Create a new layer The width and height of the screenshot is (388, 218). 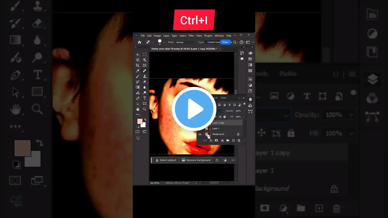click(233, 140)
